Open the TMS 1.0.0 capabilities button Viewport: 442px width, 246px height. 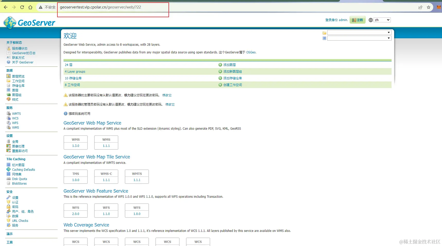[x=76, y=177]
